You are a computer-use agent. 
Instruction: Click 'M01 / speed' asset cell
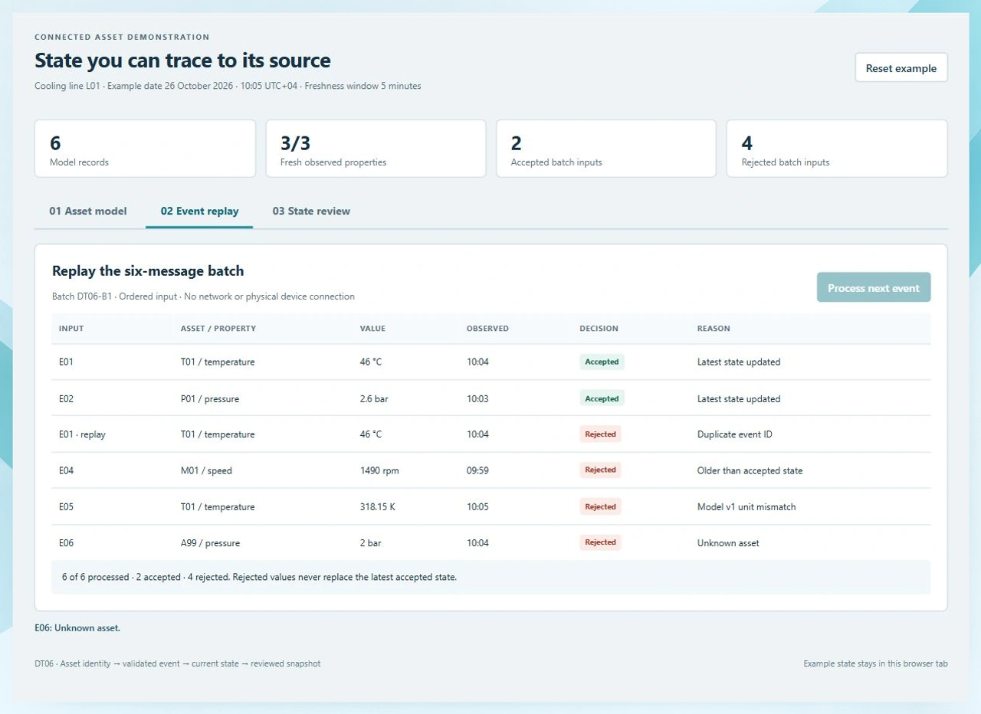pos(206,470)
